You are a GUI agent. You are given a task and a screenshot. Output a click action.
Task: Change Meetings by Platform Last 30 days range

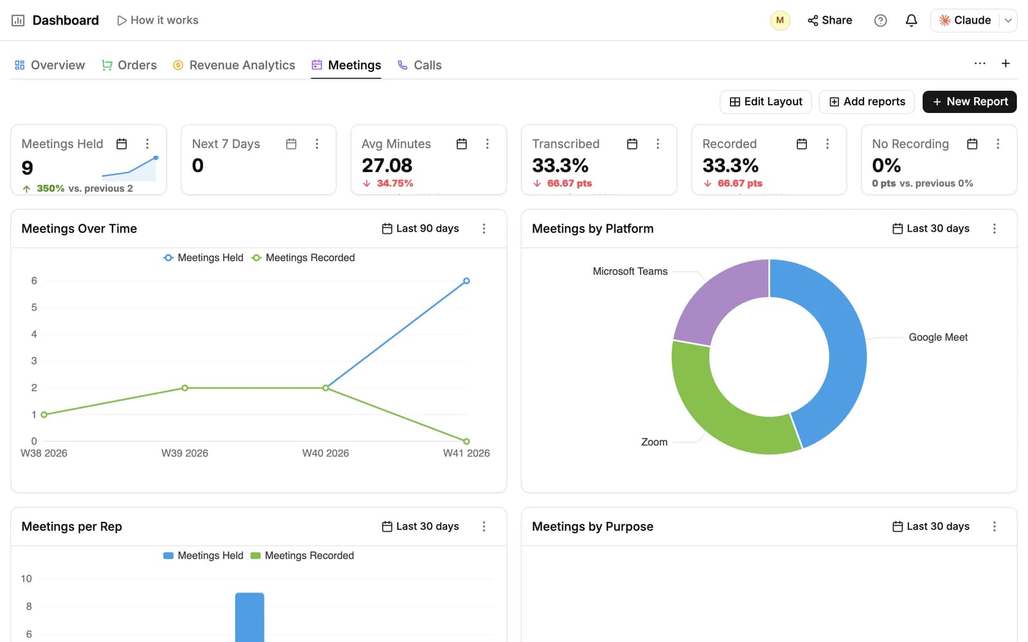coord(931,229)
